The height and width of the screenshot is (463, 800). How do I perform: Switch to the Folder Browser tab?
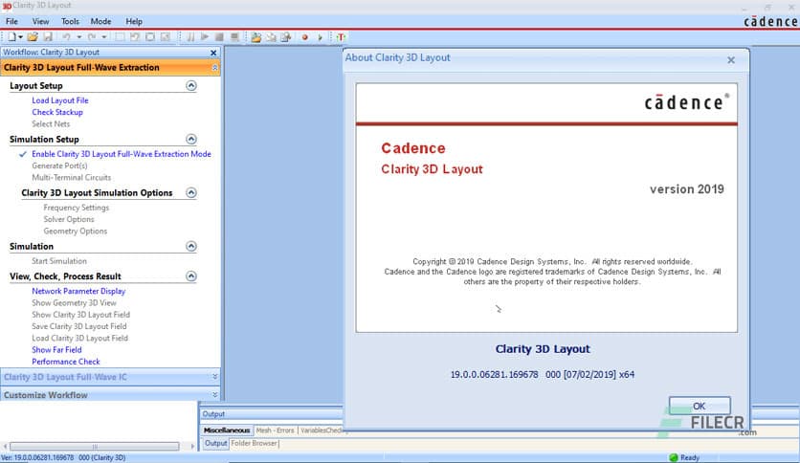pyautogui.click(x=255, y=444)
